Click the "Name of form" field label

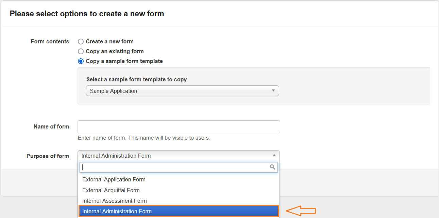(x=51, y=126)
